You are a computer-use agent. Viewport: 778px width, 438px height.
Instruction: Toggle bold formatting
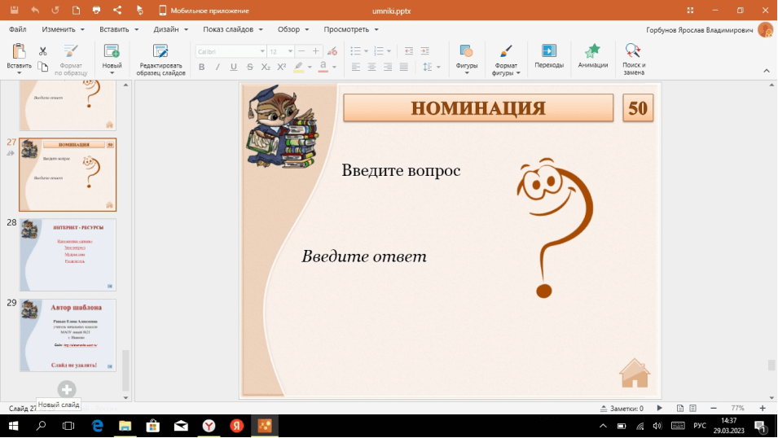tap(201, 67)
